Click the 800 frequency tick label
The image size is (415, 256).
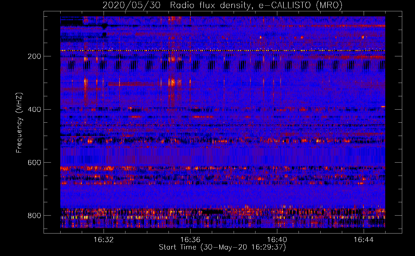click(x=34, y=216)
